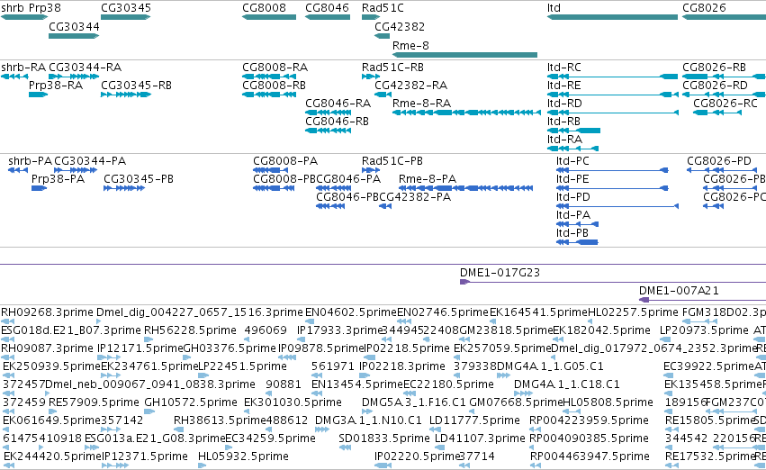Click protein CG30344-PA
The height and width of the screenshot is (470, 766).
pos(76,169)
